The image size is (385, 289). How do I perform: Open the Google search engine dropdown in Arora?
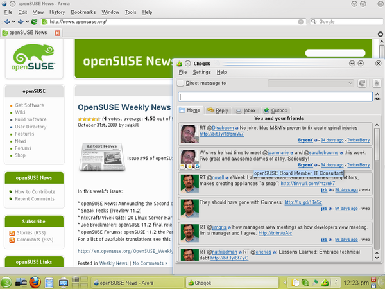pyautogui.click(x=314, y=22)
